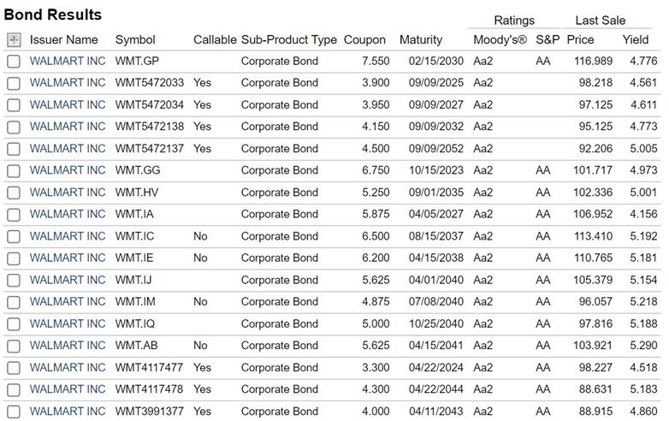Select checkbox for WMT5472033 row
The height and width of the screenshot is (421, 669).
click(x=14, y=83)
